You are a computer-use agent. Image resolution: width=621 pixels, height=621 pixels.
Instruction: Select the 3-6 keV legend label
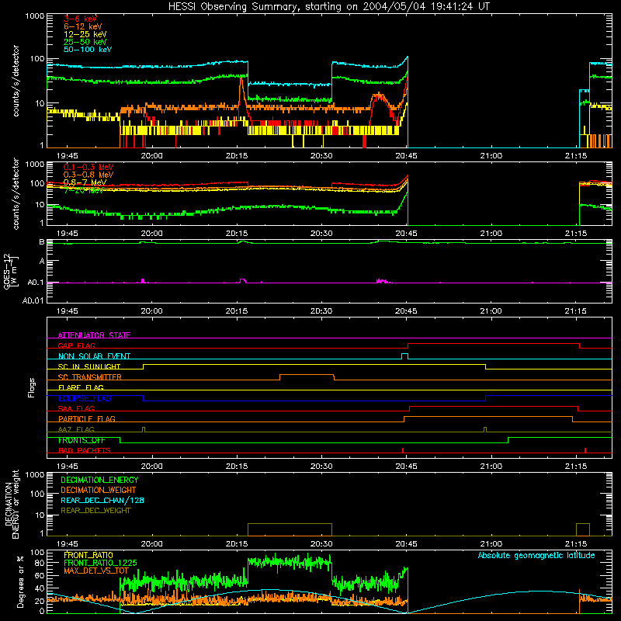[81, 19]
